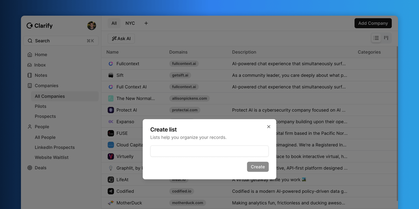This screenshot has width=419, height=209.
Task: Select All Companies list
Action: [65, 96]
